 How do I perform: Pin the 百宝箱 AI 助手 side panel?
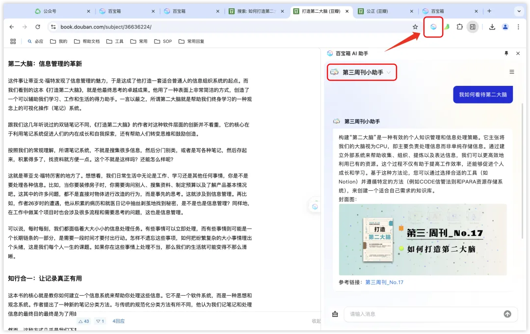[506, 53]
